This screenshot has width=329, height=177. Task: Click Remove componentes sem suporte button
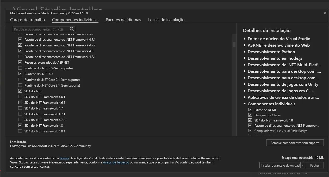[295, 143]
